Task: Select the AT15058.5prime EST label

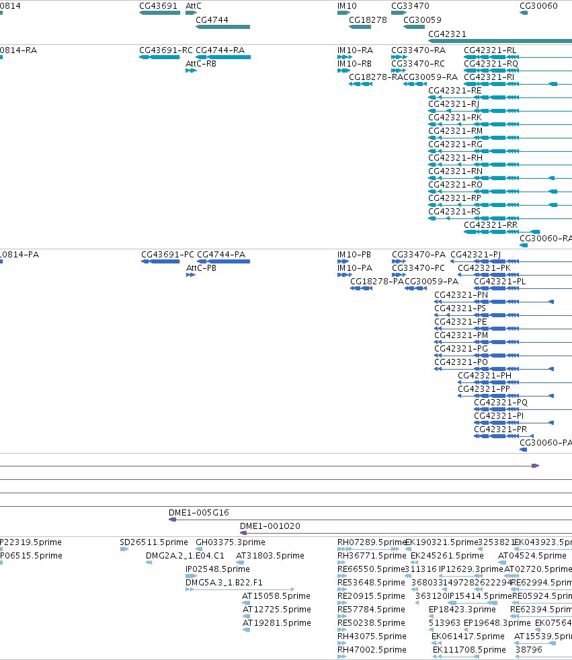Action: pyautogui.click(x=276, y=596)
